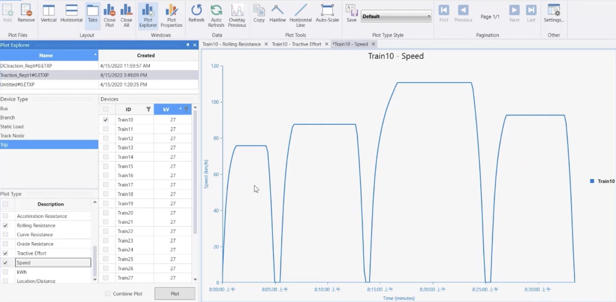Screen dimensions: 616x302
Task: Click the Train10 legend color swatch
Action: click(592, 181)
